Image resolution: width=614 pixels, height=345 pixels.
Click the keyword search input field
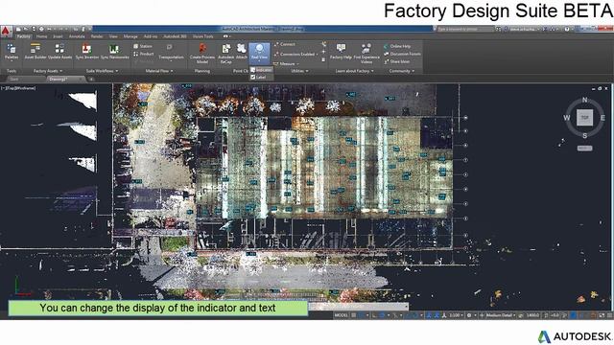coord(465,29)
